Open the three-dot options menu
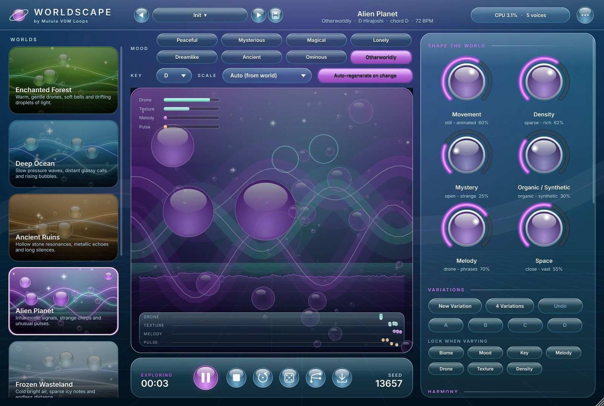 click(585, 15)
